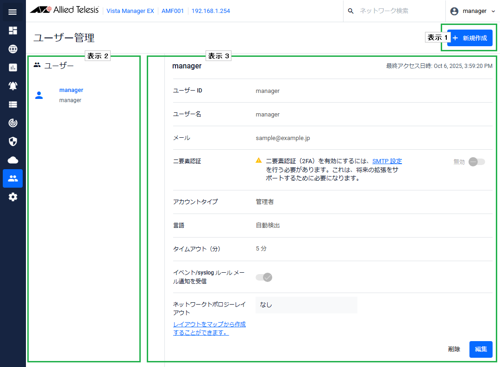Select the cloud services icon in the sidebar
The width and height of the screenshot is (500, 367).
click(12, 160)
